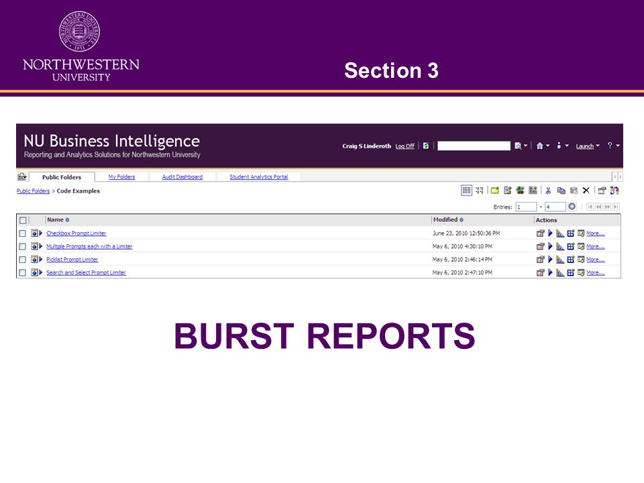This screenshot has width=644, height=483.
Task: Set properties for Picklist Prompt Limiter
Action: click(540, 260)
